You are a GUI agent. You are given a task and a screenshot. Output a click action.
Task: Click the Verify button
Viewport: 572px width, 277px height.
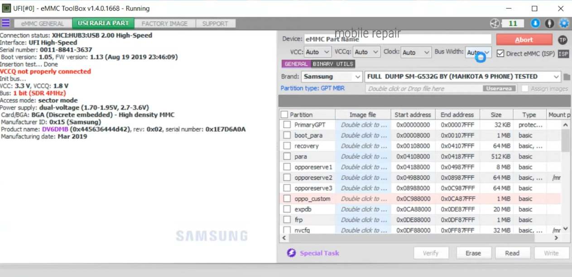pyautogui.click(x=431, y=253)
